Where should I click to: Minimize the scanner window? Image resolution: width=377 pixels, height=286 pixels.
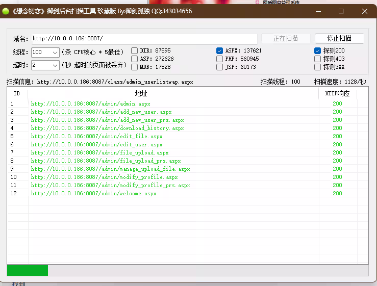[318, 11]
